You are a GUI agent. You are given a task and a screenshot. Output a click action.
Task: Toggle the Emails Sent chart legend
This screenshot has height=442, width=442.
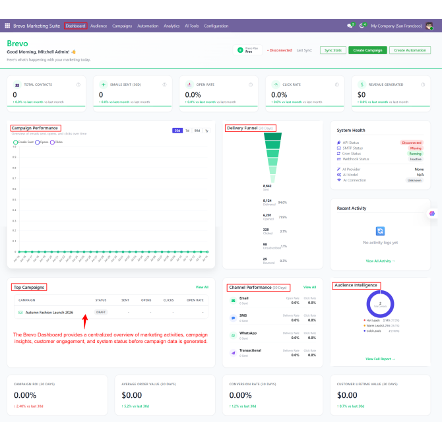click(23, 142)
